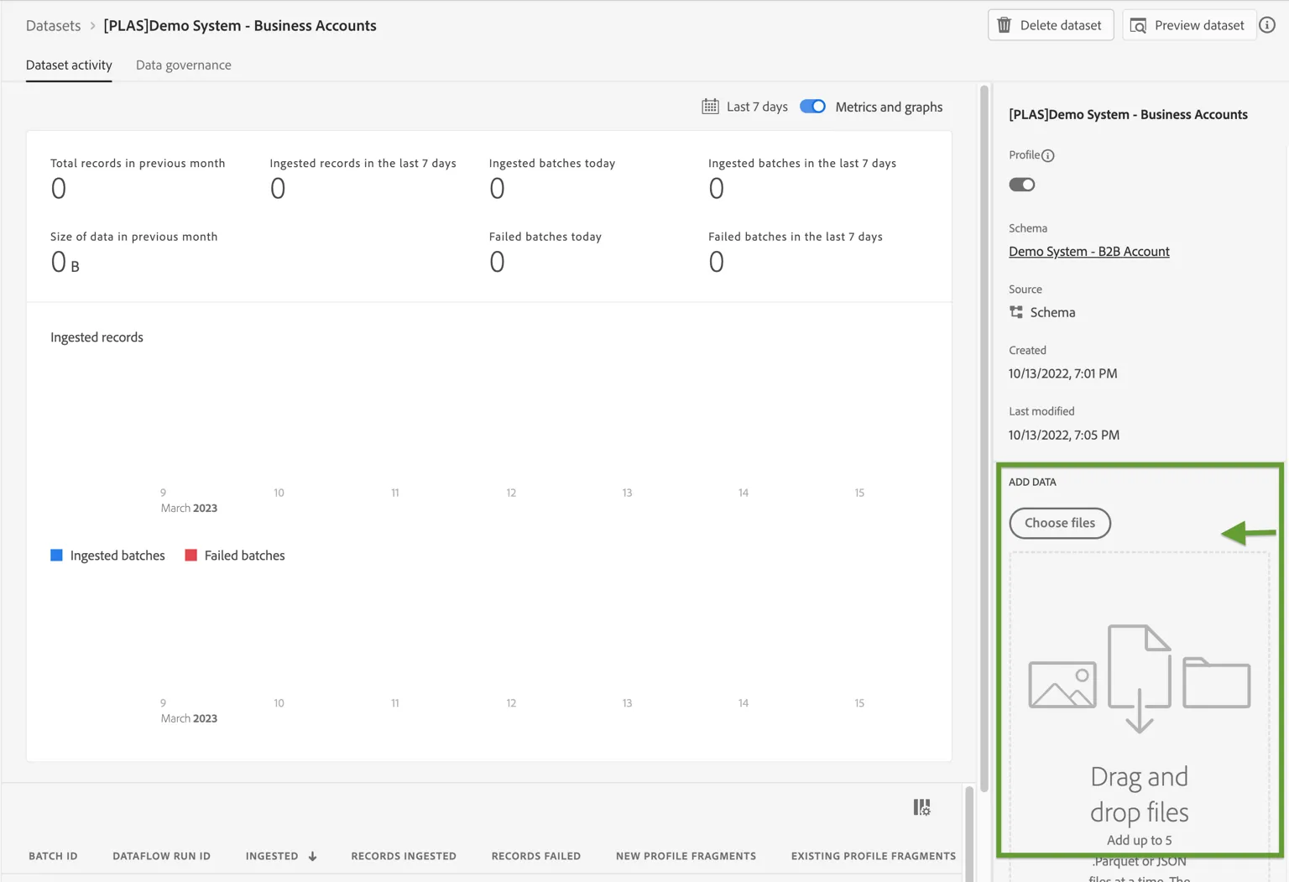Click the Dataflow Run ID column header
The width and height of the screenshot is (1289, 882).
click(x=161, y=856)
